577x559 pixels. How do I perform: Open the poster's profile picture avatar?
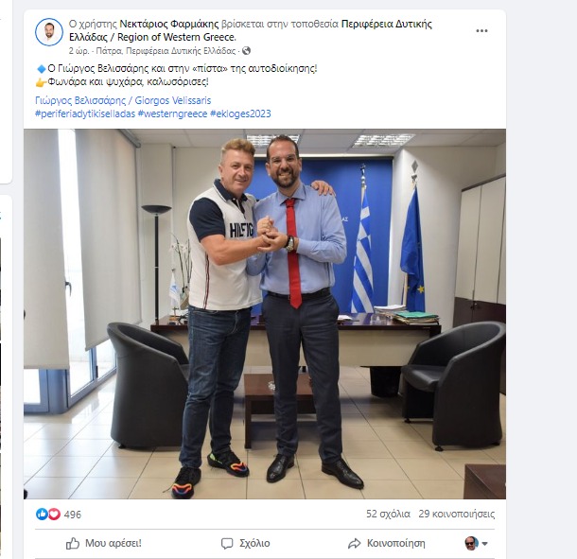coord(49,32)
